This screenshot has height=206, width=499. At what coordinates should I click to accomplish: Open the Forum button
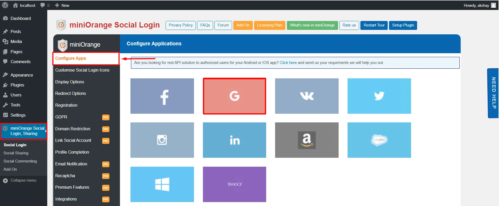point(223,25)
